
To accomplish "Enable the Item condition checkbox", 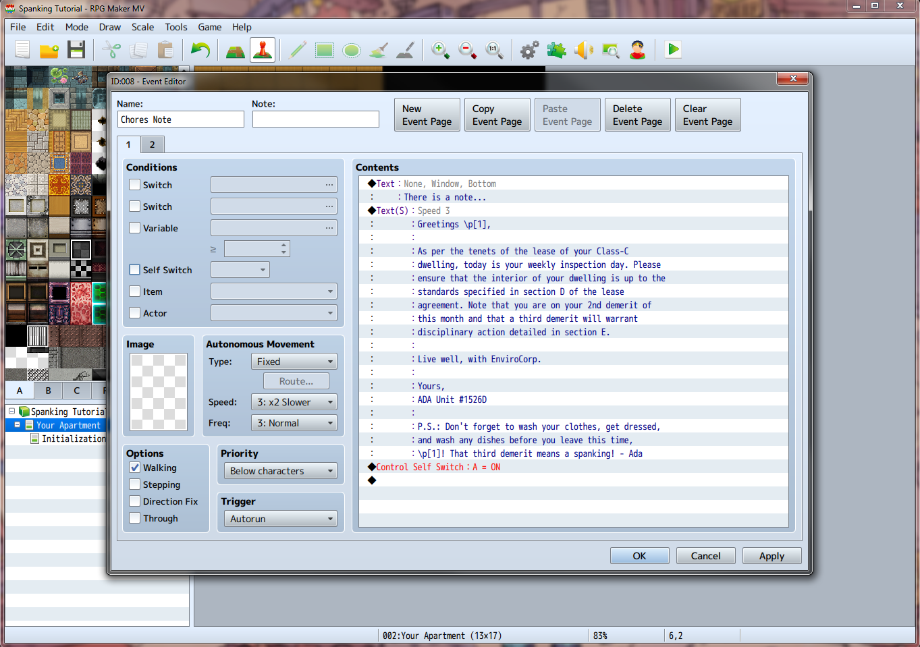I will tap(135, 291).
